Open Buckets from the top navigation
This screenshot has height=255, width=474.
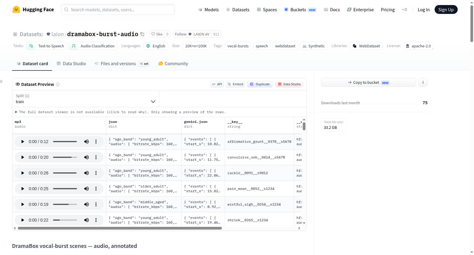[x=300, y=9]
